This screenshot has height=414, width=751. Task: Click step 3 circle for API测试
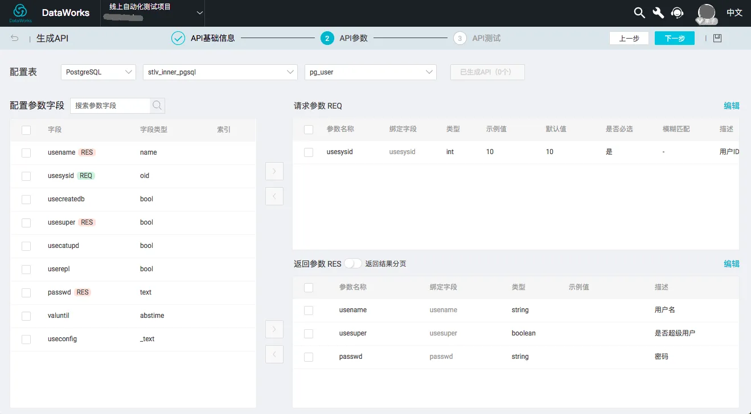(459, 38)
